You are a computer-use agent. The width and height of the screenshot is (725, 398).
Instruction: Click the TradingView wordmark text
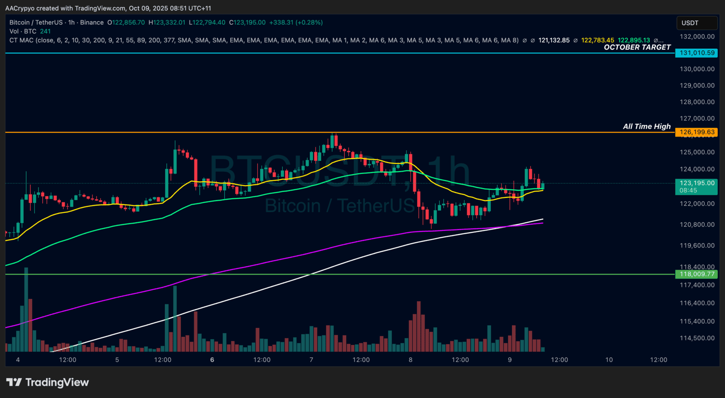57,383
